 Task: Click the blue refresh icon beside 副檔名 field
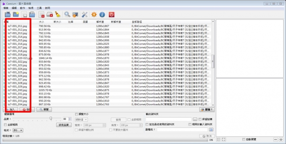211,129
